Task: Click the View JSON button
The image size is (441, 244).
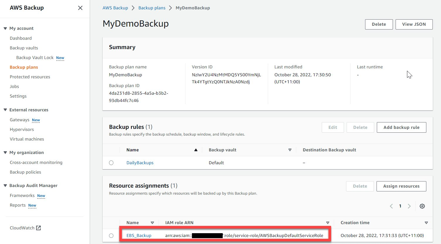Action: 414,24
